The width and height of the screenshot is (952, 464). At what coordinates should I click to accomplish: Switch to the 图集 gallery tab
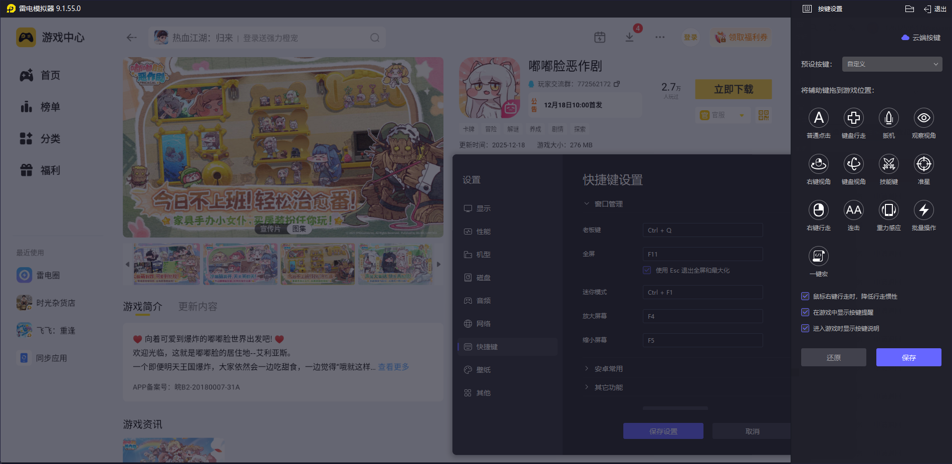pyautogui.click(x=299, y=228)
